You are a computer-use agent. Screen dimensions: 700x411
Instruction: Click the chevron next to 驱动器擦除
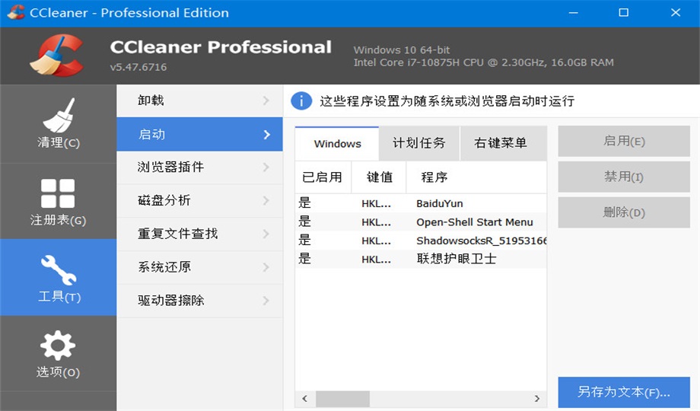coord(266,301)
